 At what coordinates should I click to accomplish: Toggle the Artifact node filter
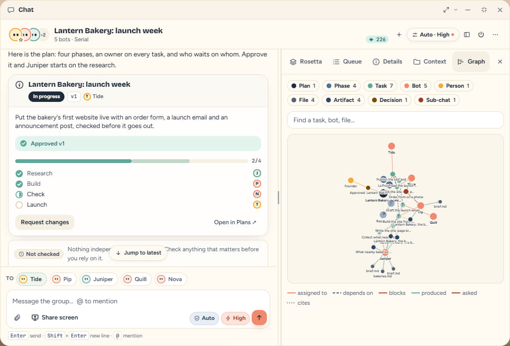point(343,100)
